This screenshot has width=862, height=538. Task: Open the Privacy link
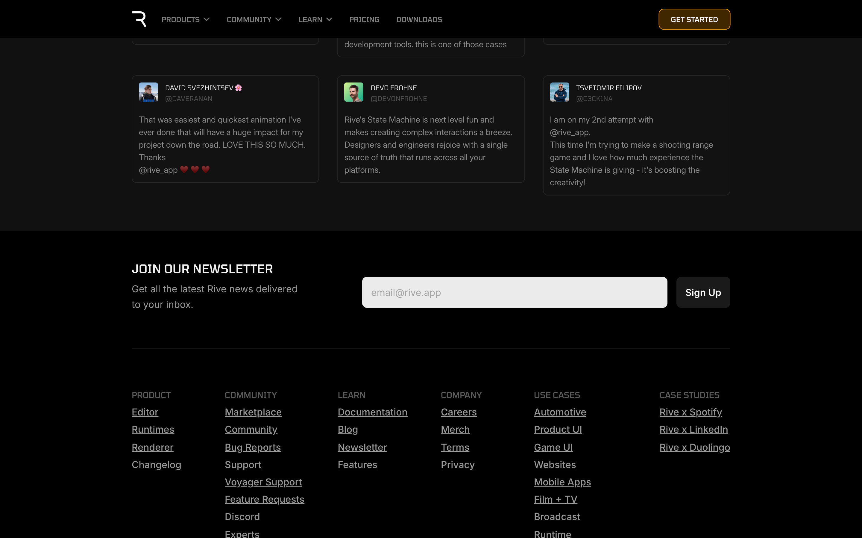click(x=457, y=465)
